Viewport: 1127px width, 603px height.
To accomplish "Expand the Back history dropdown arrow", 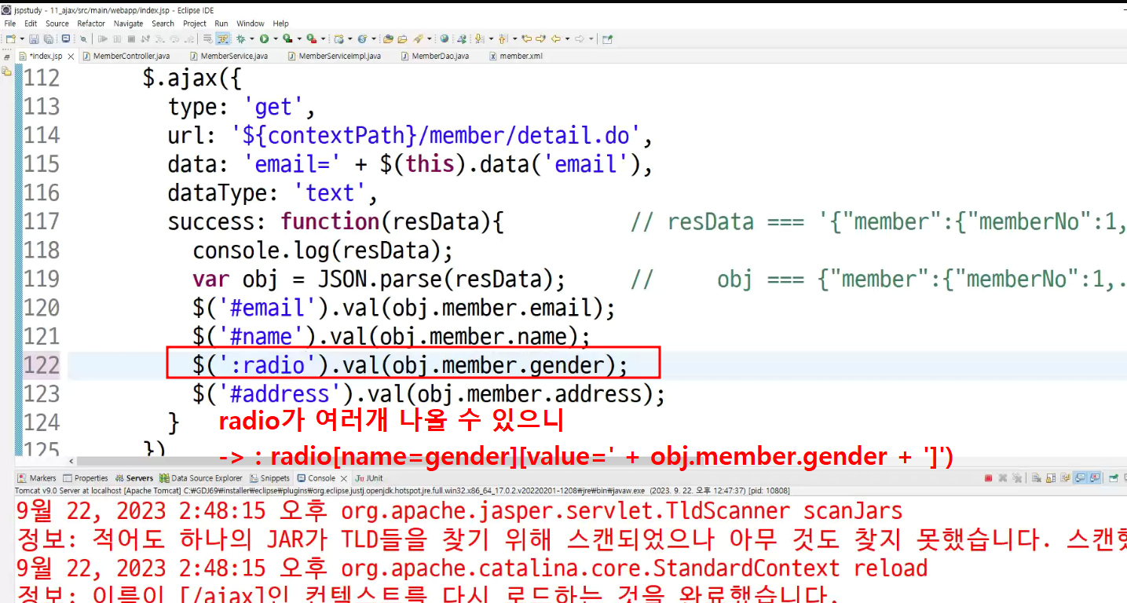I will (567, 38).
